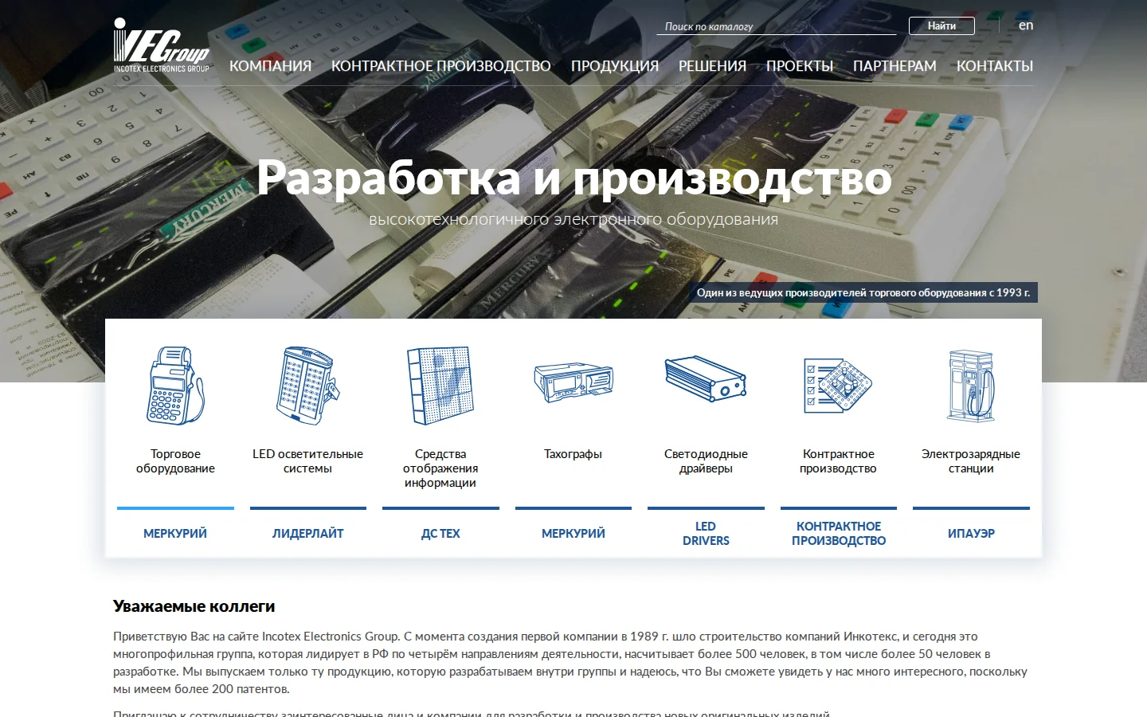The width and height of the screenshot is (1147, 717).
Task: Open Средства отображения информации label
Action: pos(440,468)
